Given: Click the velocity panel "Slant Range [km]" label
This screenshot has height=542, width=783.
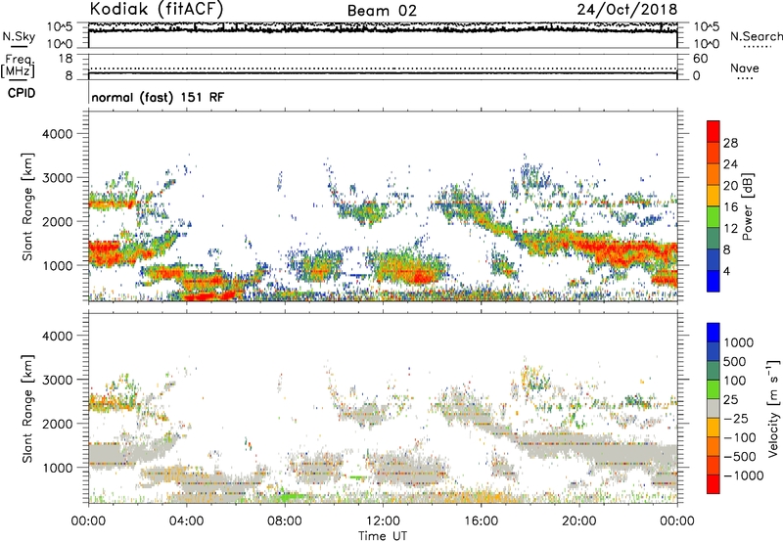Looking at the screenshot, I should pyautogui.click(x=27, y=408).
